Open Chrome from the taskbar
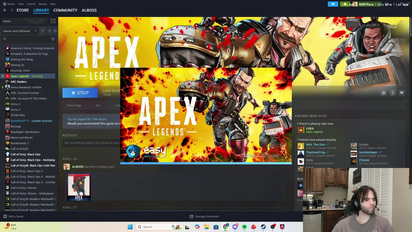Image resolution: width=412 pixels, height=232 pixels. click(x=225, y=227)
